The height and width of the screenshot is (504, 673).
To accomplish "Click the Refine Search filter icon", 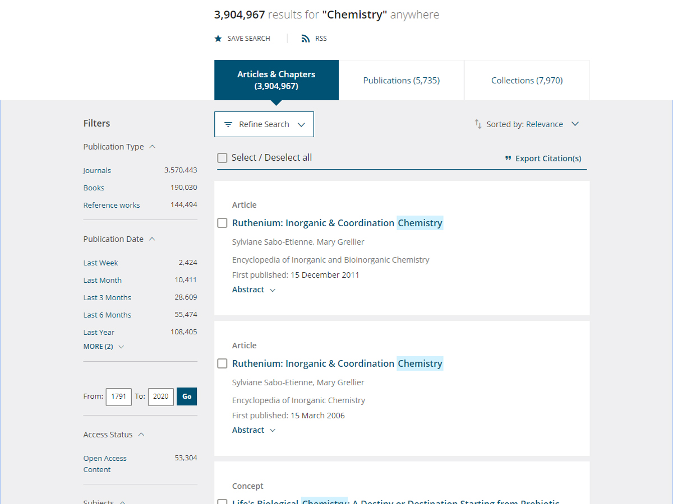I will point(228,124).
